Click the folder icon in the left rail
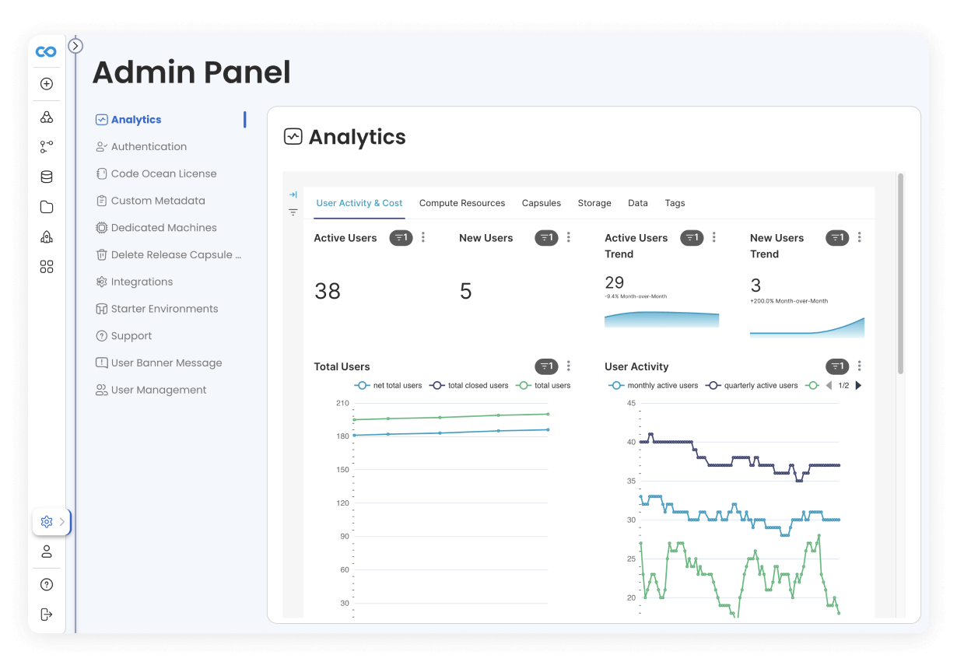The width and height of the screenshot is (957, 669). [46, 206]
